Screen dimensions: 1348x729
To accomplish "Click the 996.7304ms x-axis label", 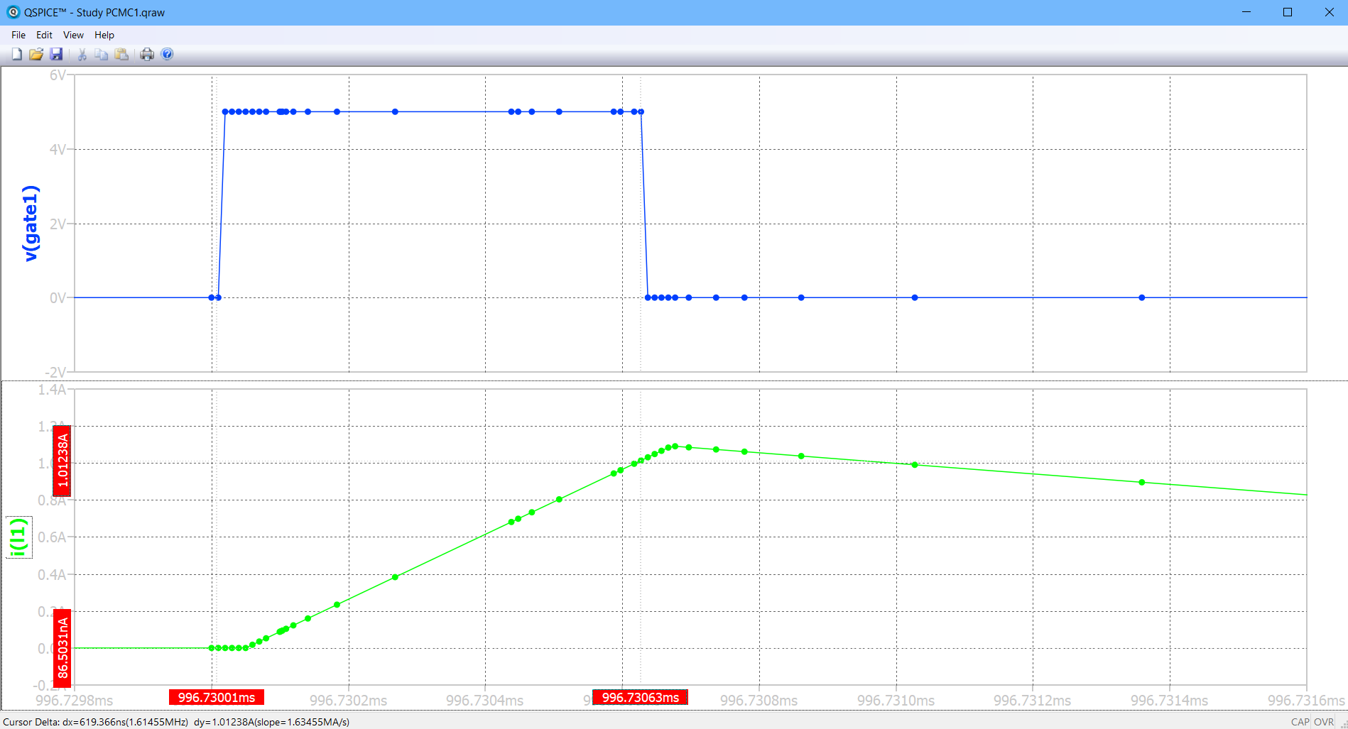I will click(485, 701).
